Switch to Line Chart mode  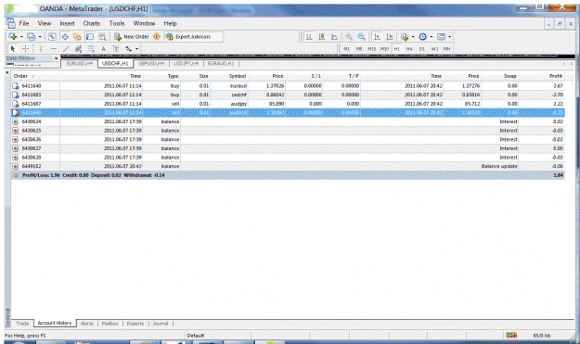click(334, 36)
